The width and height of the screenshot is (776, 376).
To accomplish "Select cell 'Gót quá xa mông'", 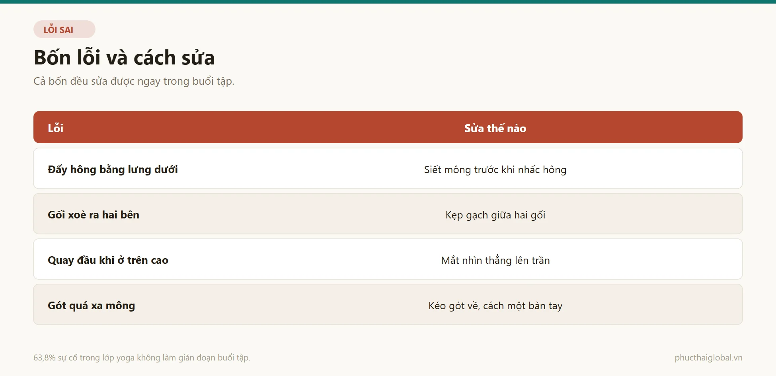I will (91, 306).
